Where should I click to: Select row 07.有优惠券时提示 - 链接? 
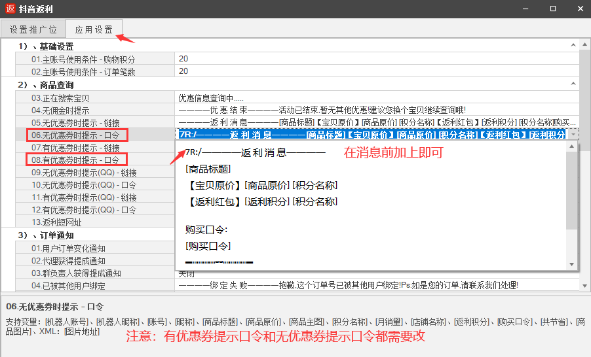click(x=95, y=148)
